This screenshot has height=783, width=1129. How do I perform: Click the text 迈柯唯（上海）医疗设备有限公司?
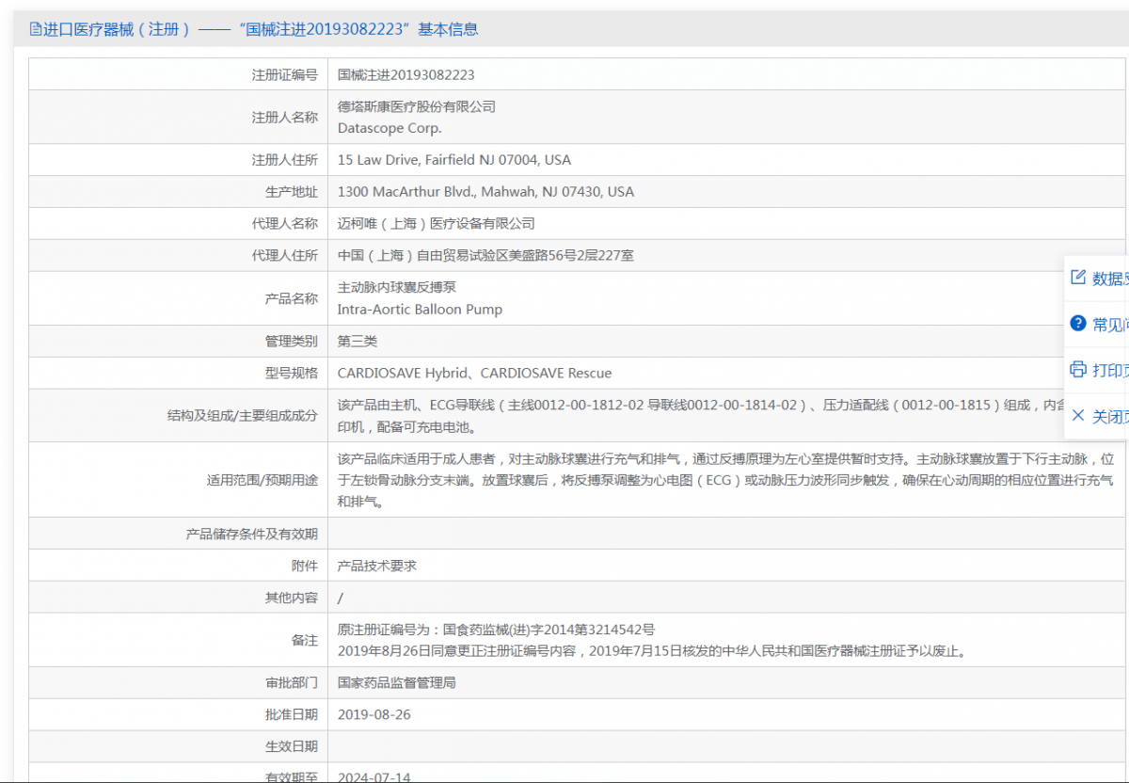pos(437,224)
